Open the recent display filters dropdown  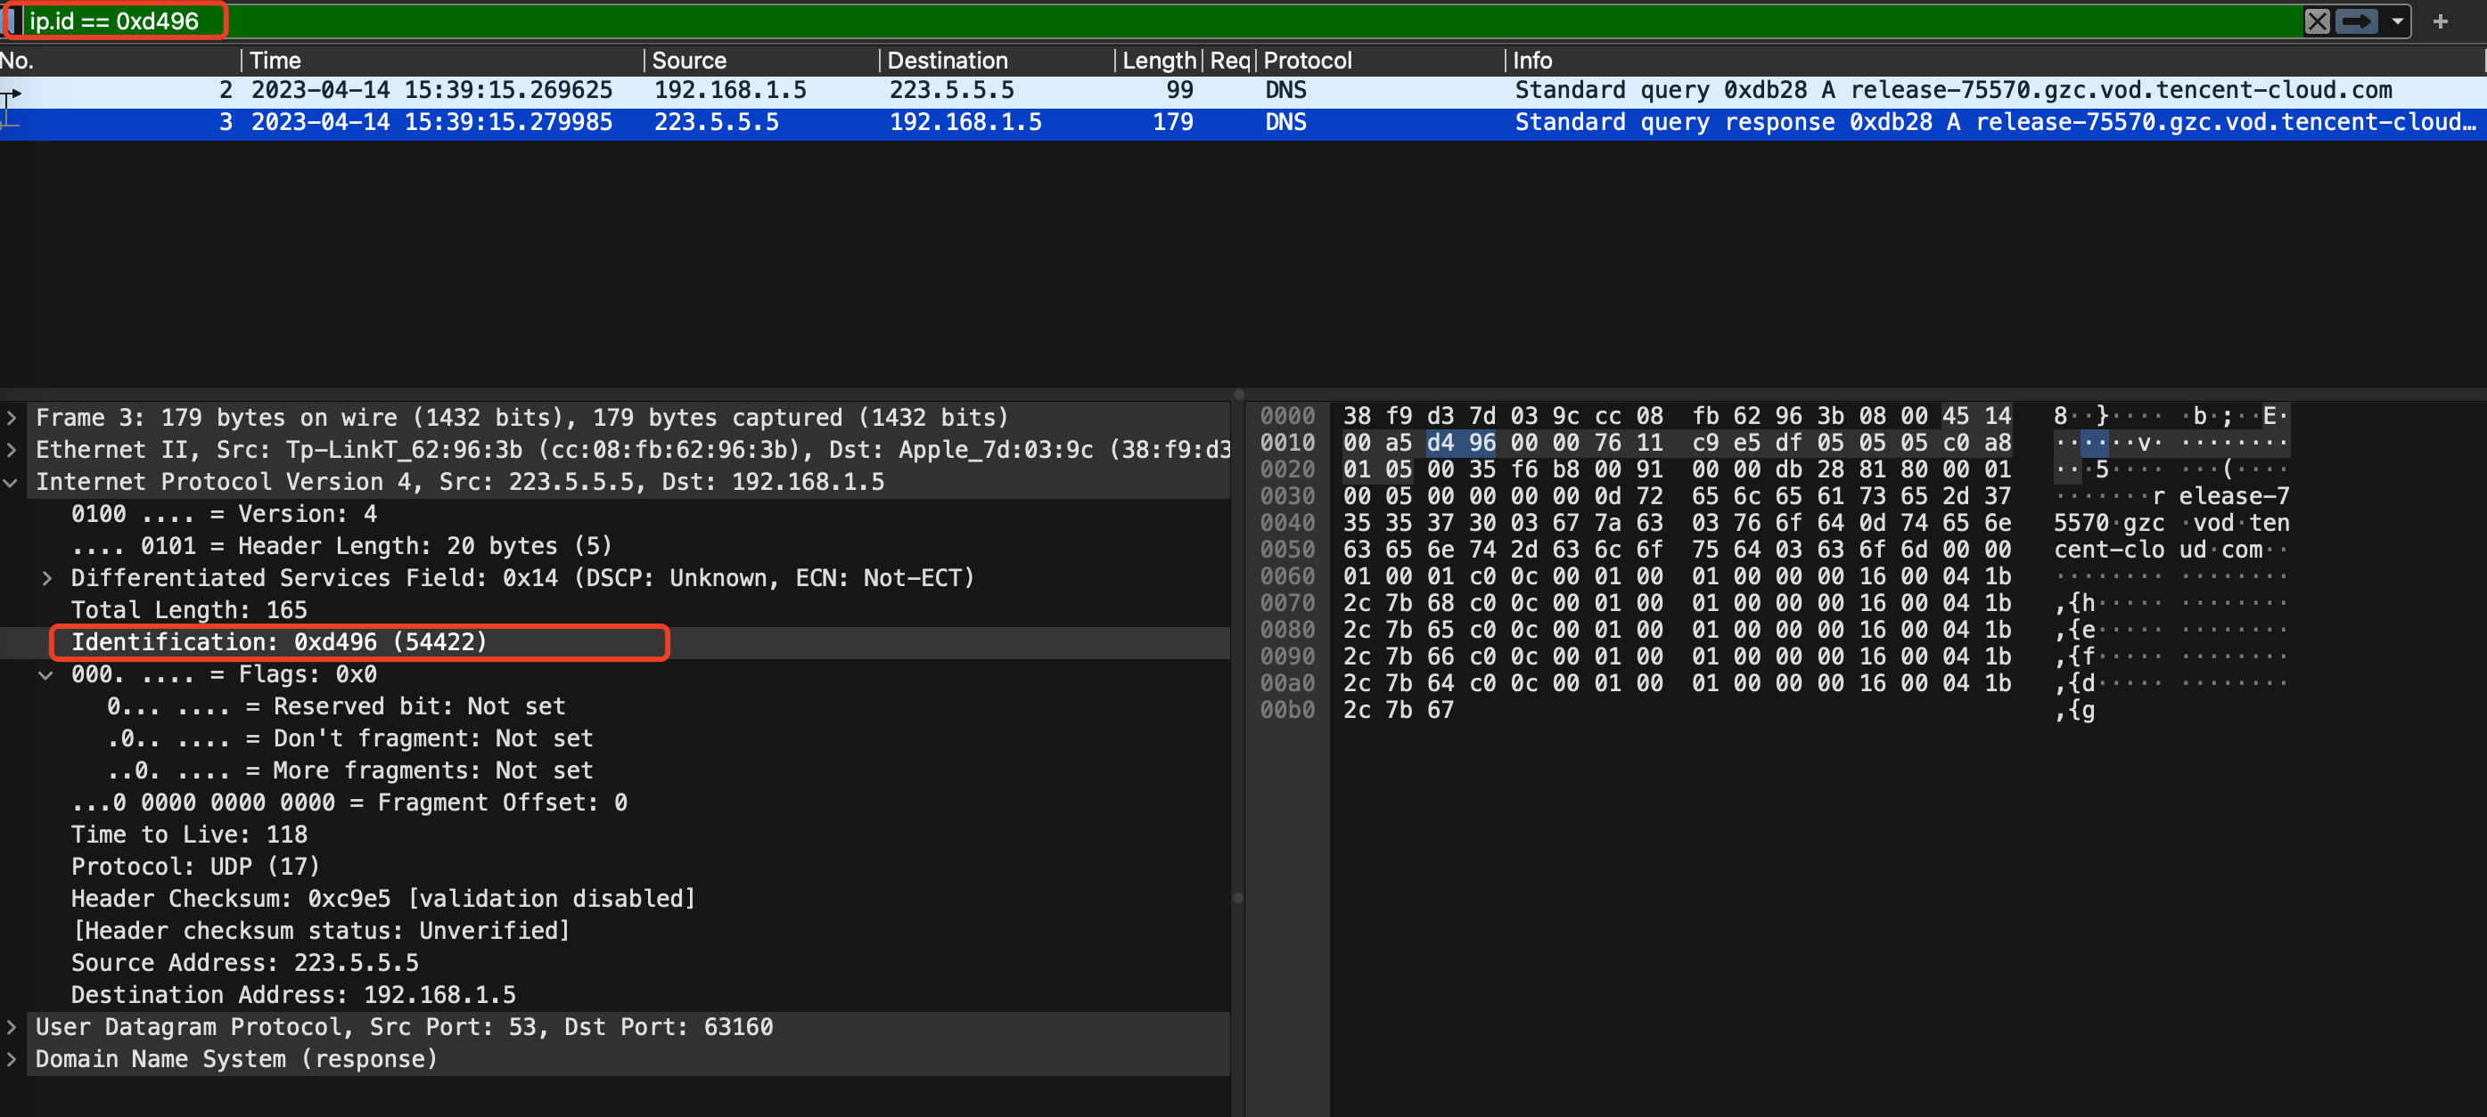click(2397, 21)
